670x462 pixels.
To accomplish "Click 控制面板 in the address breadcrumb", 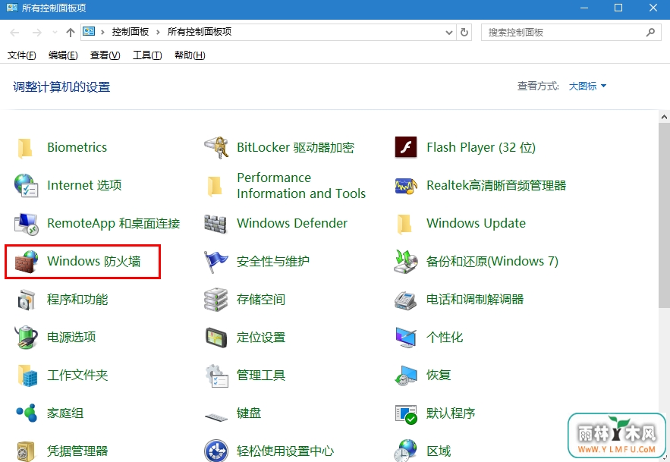I will [x=131, y=32].
